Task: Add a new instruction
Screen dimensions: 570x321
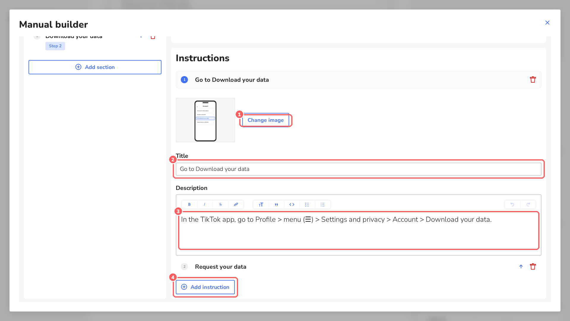Action: click(205, 287)
